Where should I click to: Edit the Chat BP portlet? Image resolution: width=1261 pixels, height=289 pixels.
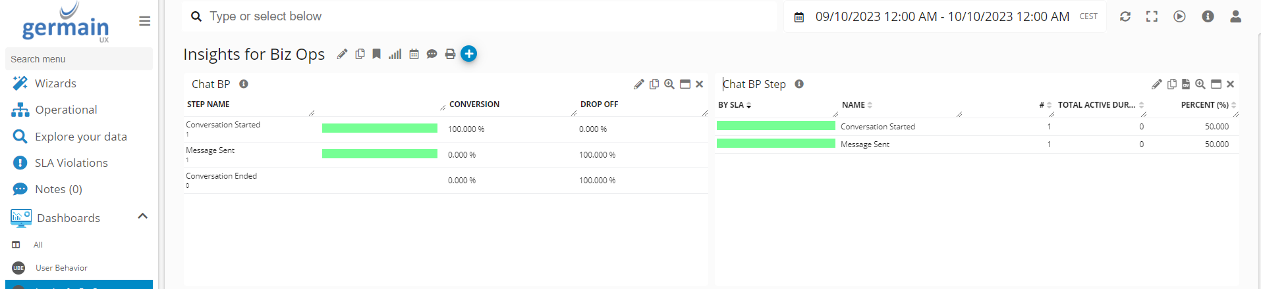coord(638,84)
